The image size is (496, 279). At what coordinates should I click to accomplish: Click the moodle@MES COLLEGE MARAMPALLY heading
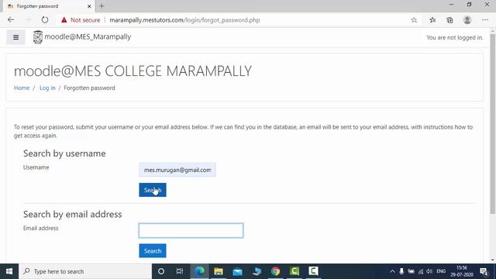(133, 71)
